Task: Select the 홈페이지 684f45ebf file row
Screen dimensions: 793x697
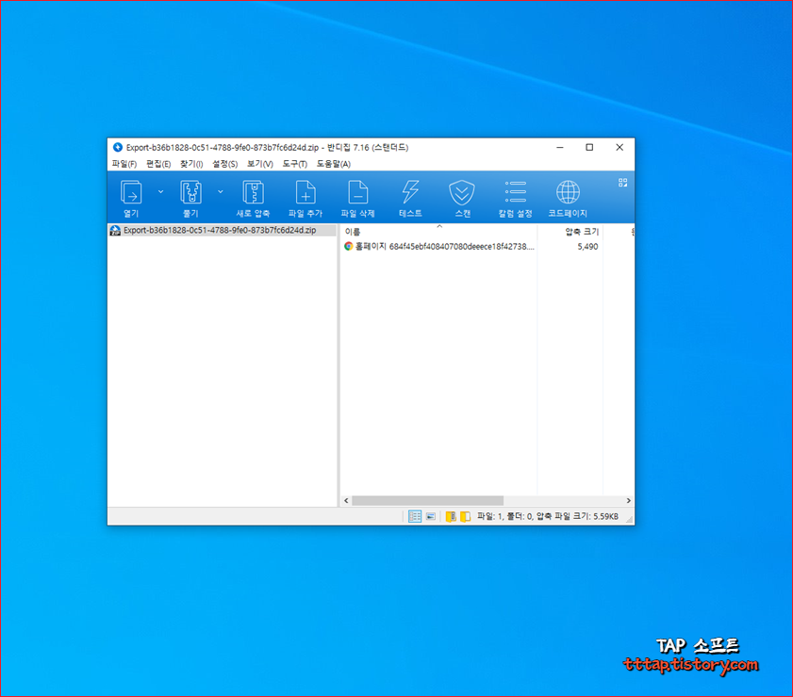Action: coord(438,247)
